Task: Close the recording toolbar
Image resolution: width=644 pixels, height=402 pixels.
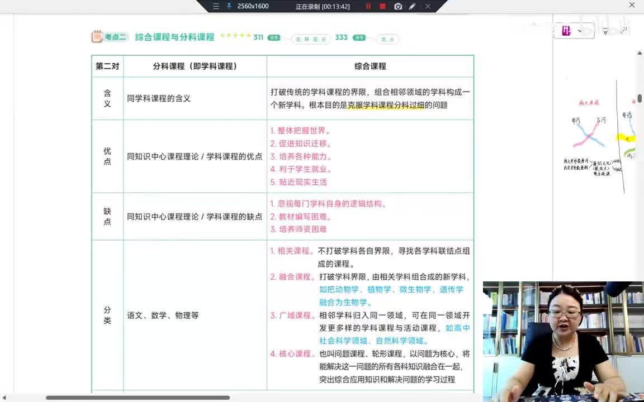Action: coord(428,6)
